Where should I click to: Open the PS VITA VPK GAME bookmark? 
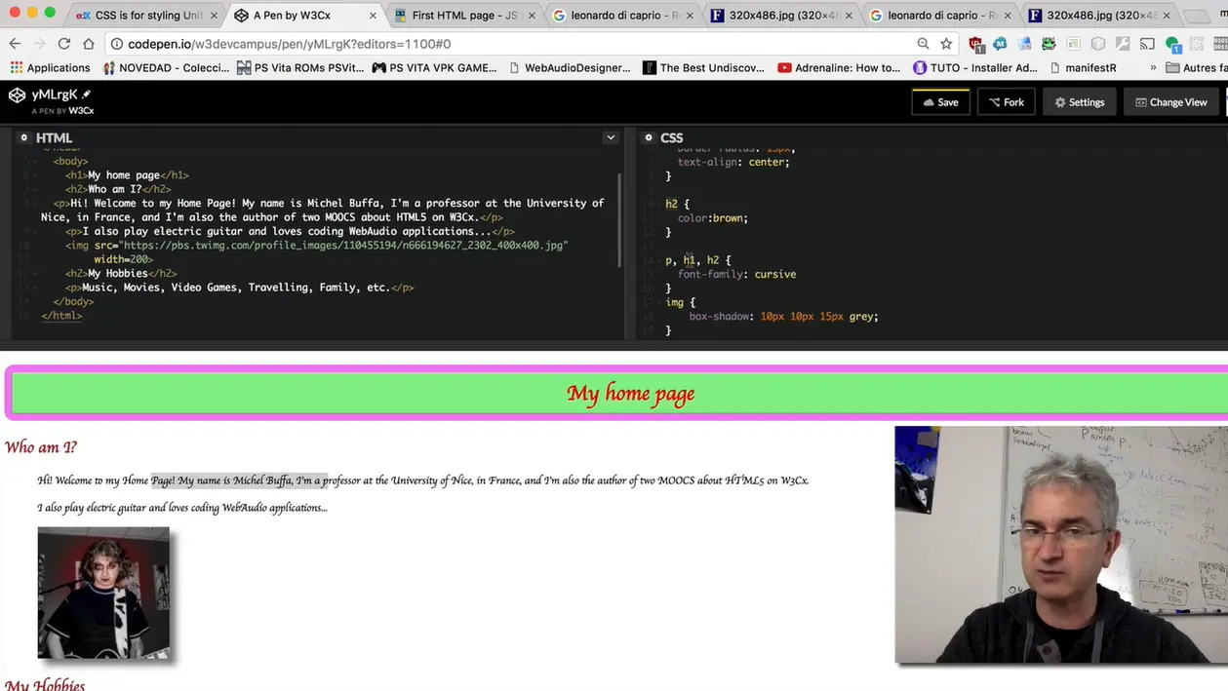435,67
